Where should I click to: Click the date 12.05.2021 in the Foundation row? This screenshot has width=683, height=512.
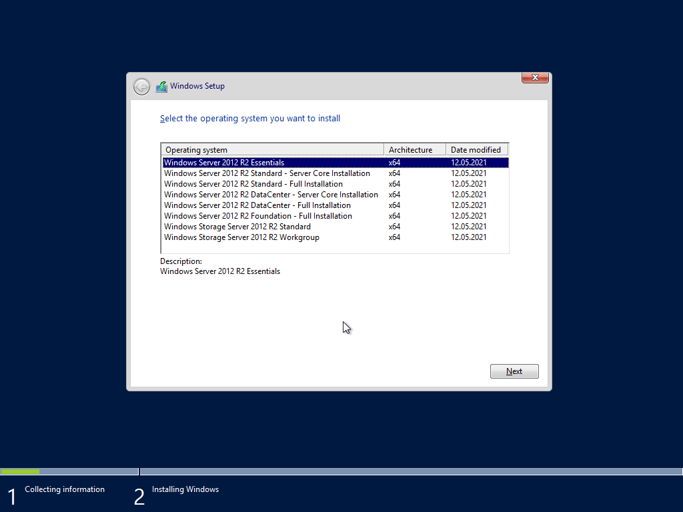[469, 216]
